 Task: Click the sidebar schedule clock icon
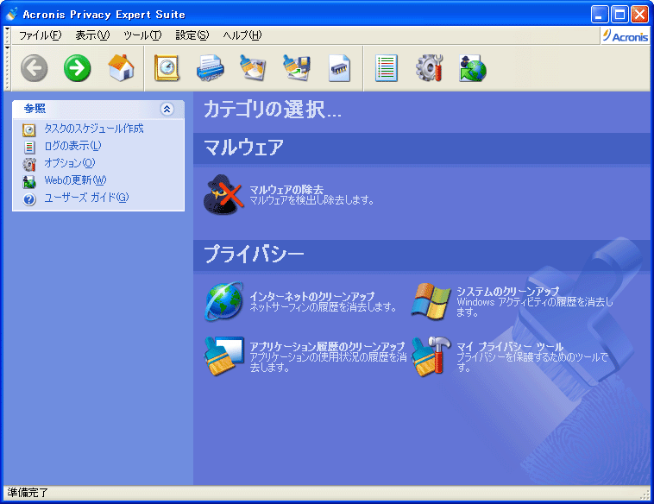[29, 129]
